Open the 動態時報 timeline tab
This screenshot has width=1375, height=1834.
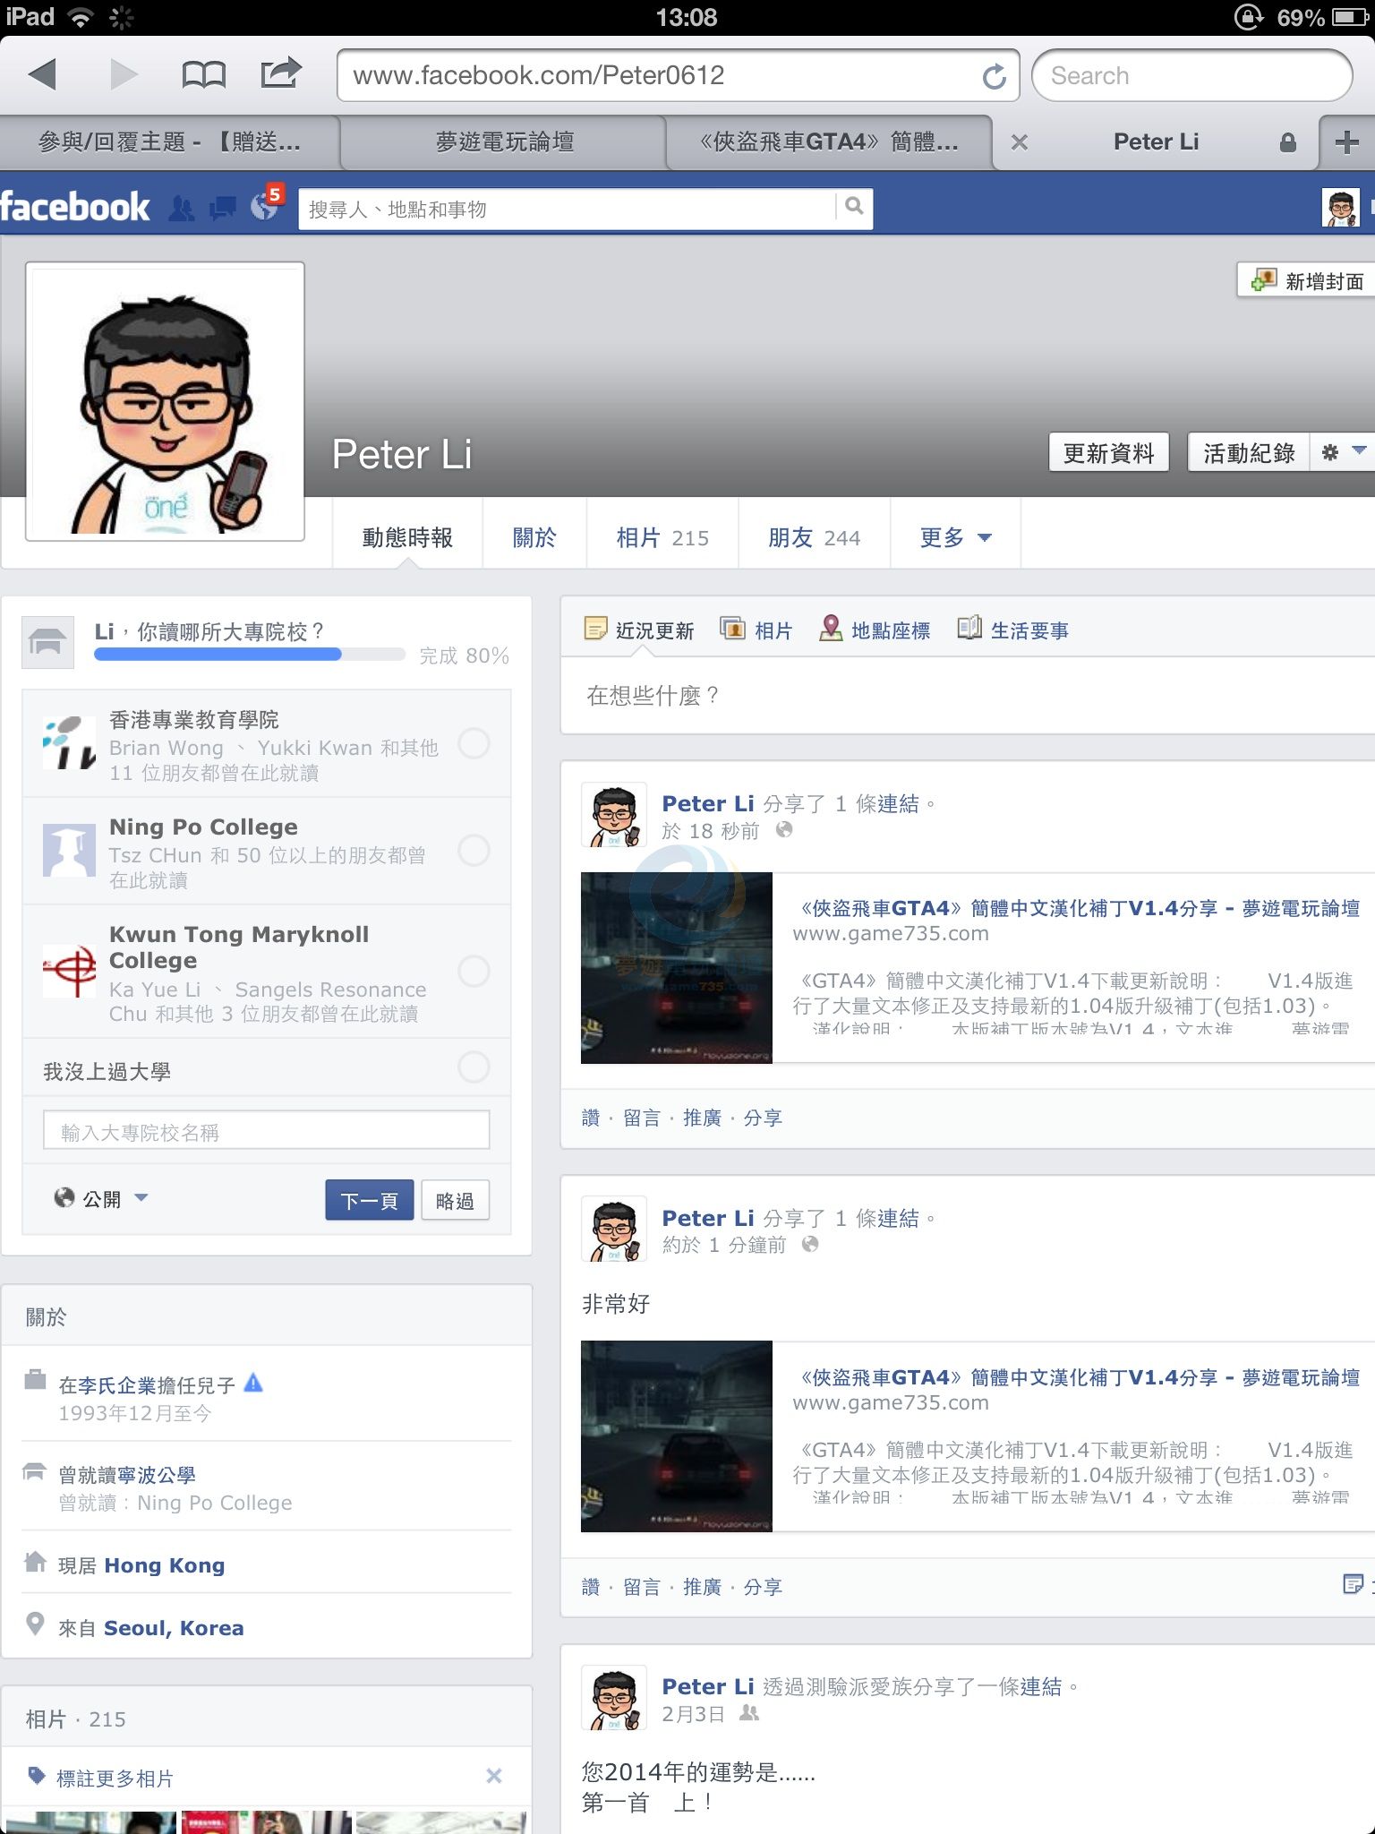(x=407, y=537)
